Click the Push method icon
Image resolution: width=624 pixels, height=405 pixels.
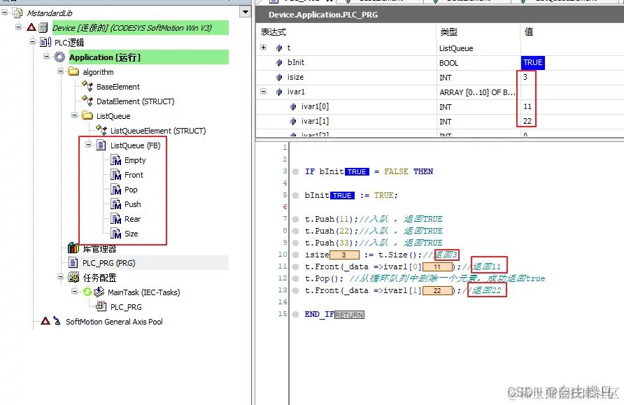point(116,204)
